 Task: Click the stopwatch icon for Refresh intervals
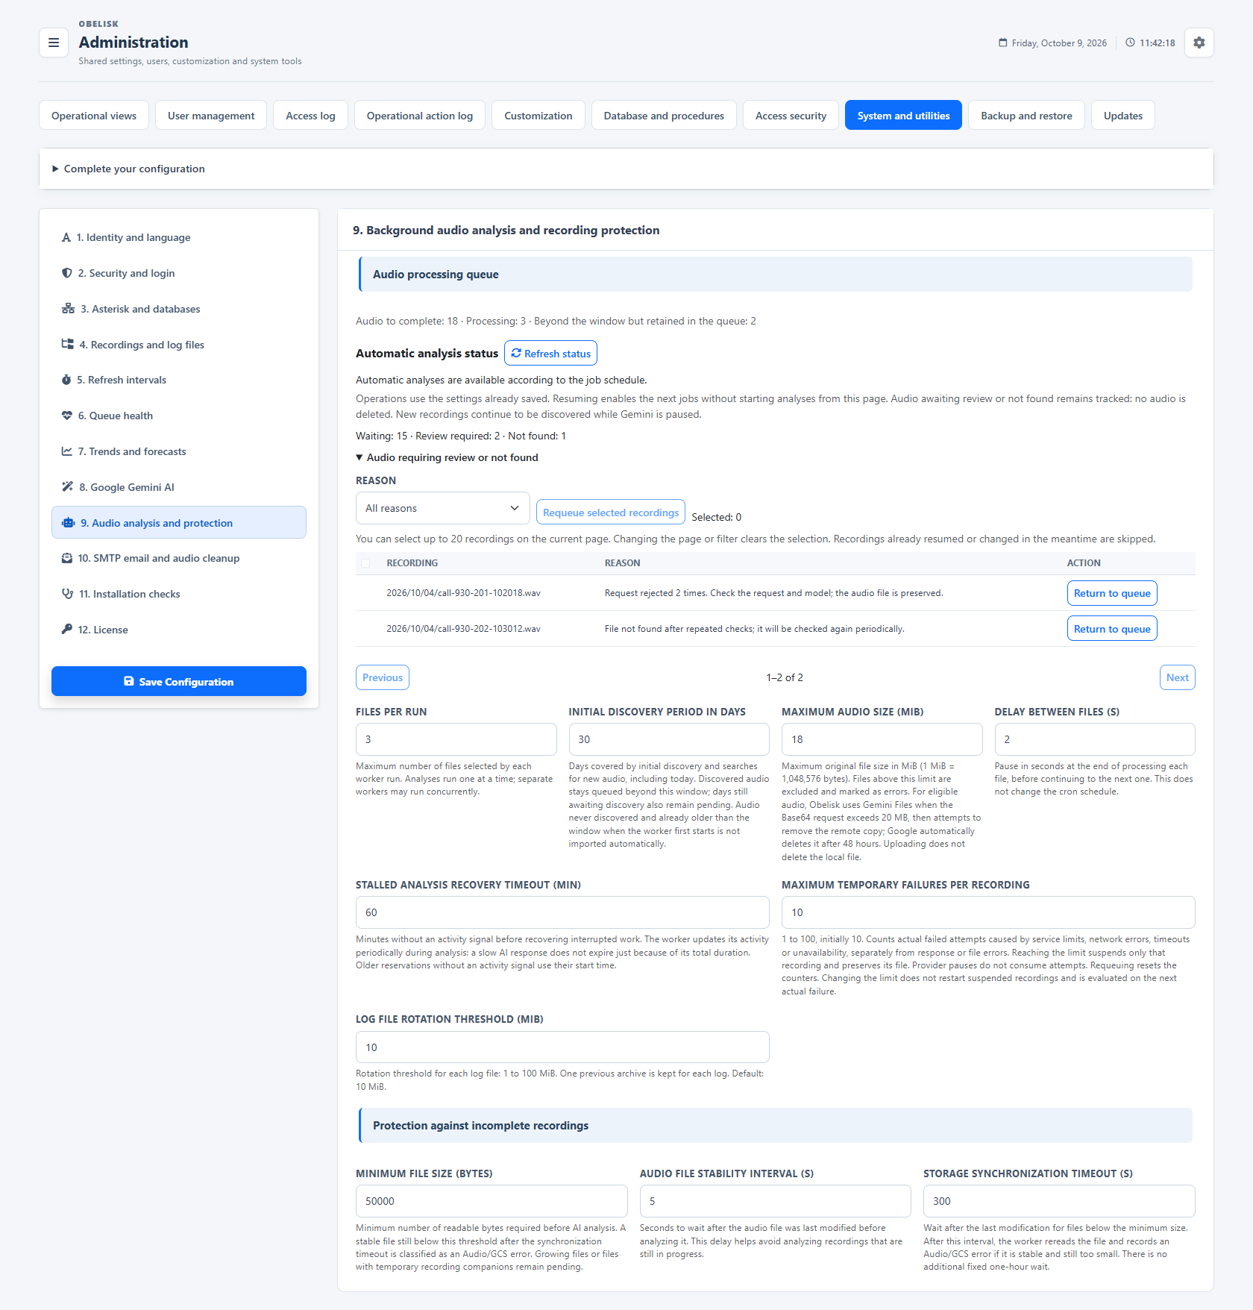pos(66,380)
